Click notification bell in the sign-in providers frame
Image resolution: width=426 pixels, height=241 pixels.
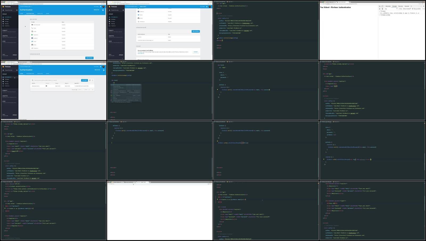[x=100, y=7]
